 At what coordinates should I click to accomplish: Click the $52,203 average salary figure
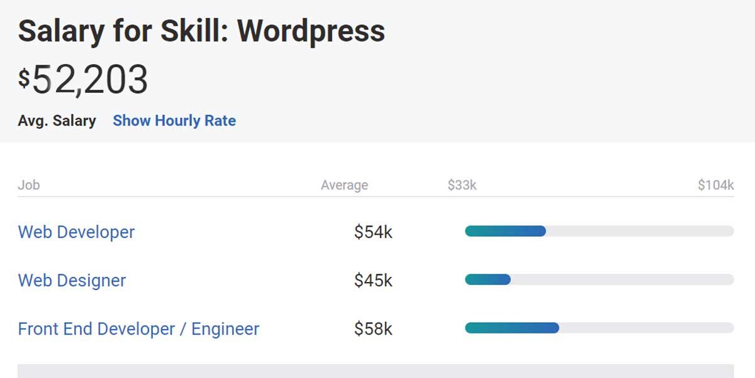point(83,79)
